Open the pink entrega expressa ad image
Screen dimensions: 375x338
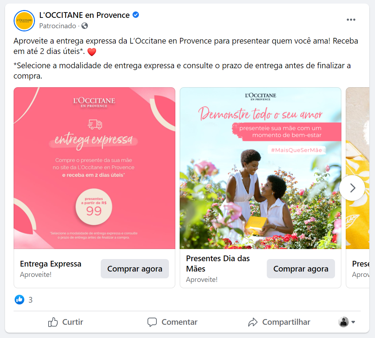pyautogui.click(x=95, y=168)
